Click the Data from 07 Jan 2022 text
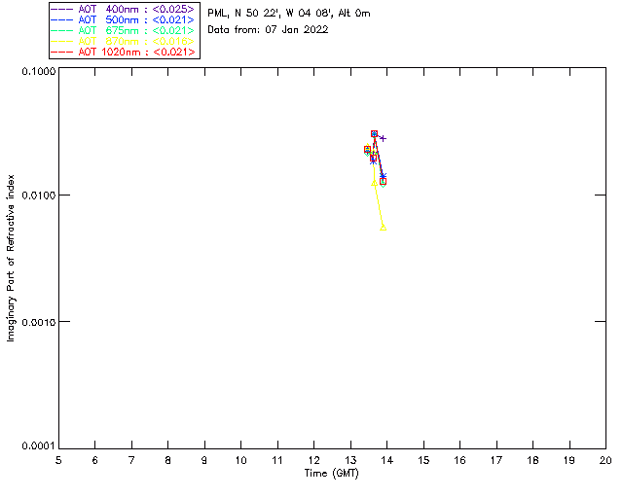Viewport: 623px width, 498px height. click(268, 29)
